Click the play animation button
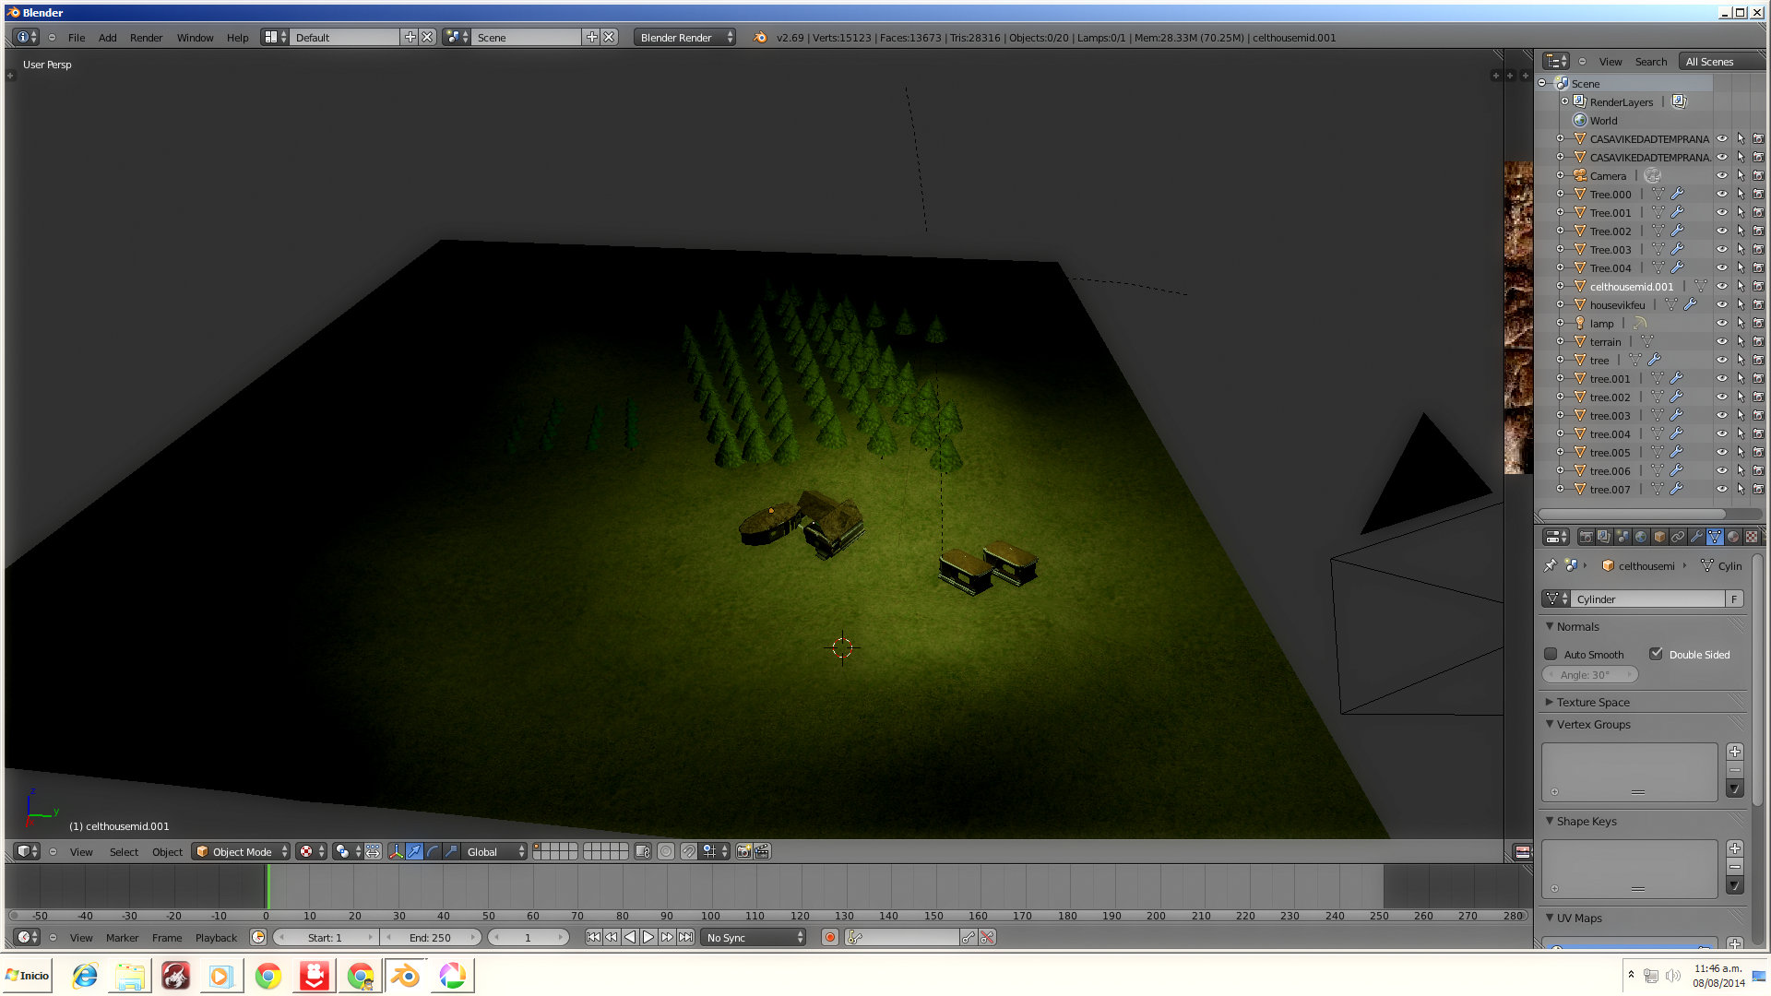Viewport: 1771px width, 996px height. click(x=648, y=937)
